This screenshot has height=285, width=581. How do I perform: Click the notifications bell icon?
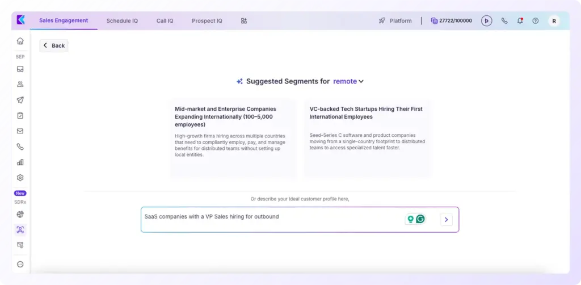pos(520,21)
